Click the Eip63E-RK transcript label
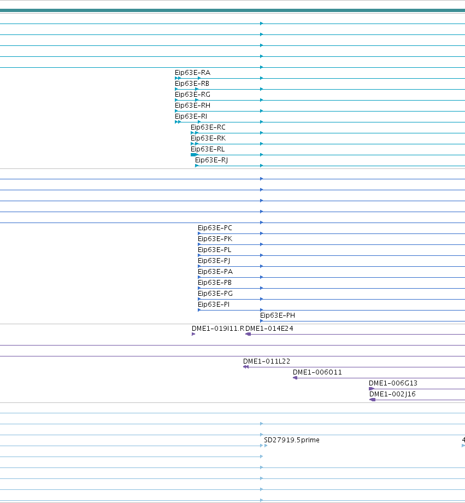Image resolution: width=465 pixels, height=503 pixels. [x=208, y=138]
